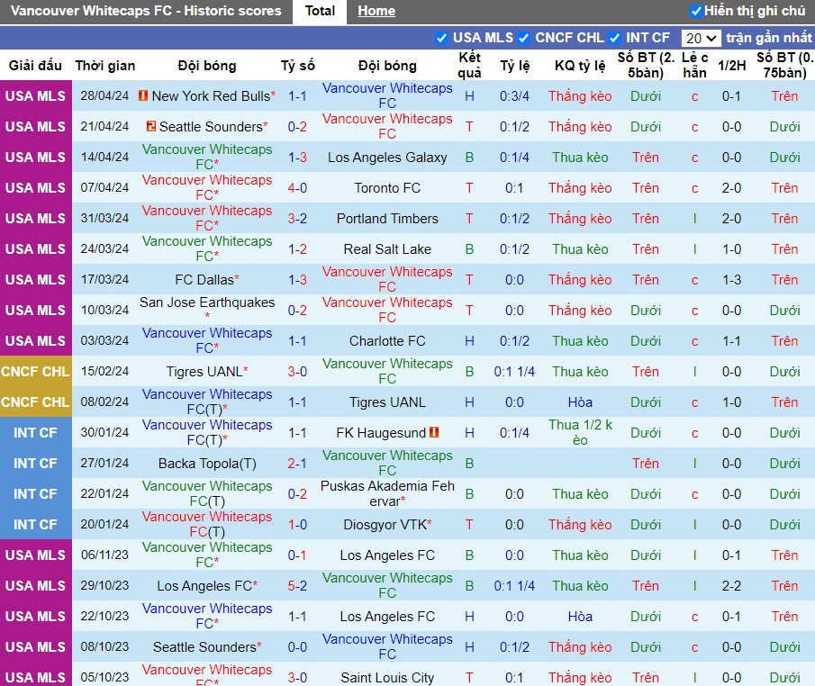
Task: Open Charlotte FC team link
Action: pos(387,341)
